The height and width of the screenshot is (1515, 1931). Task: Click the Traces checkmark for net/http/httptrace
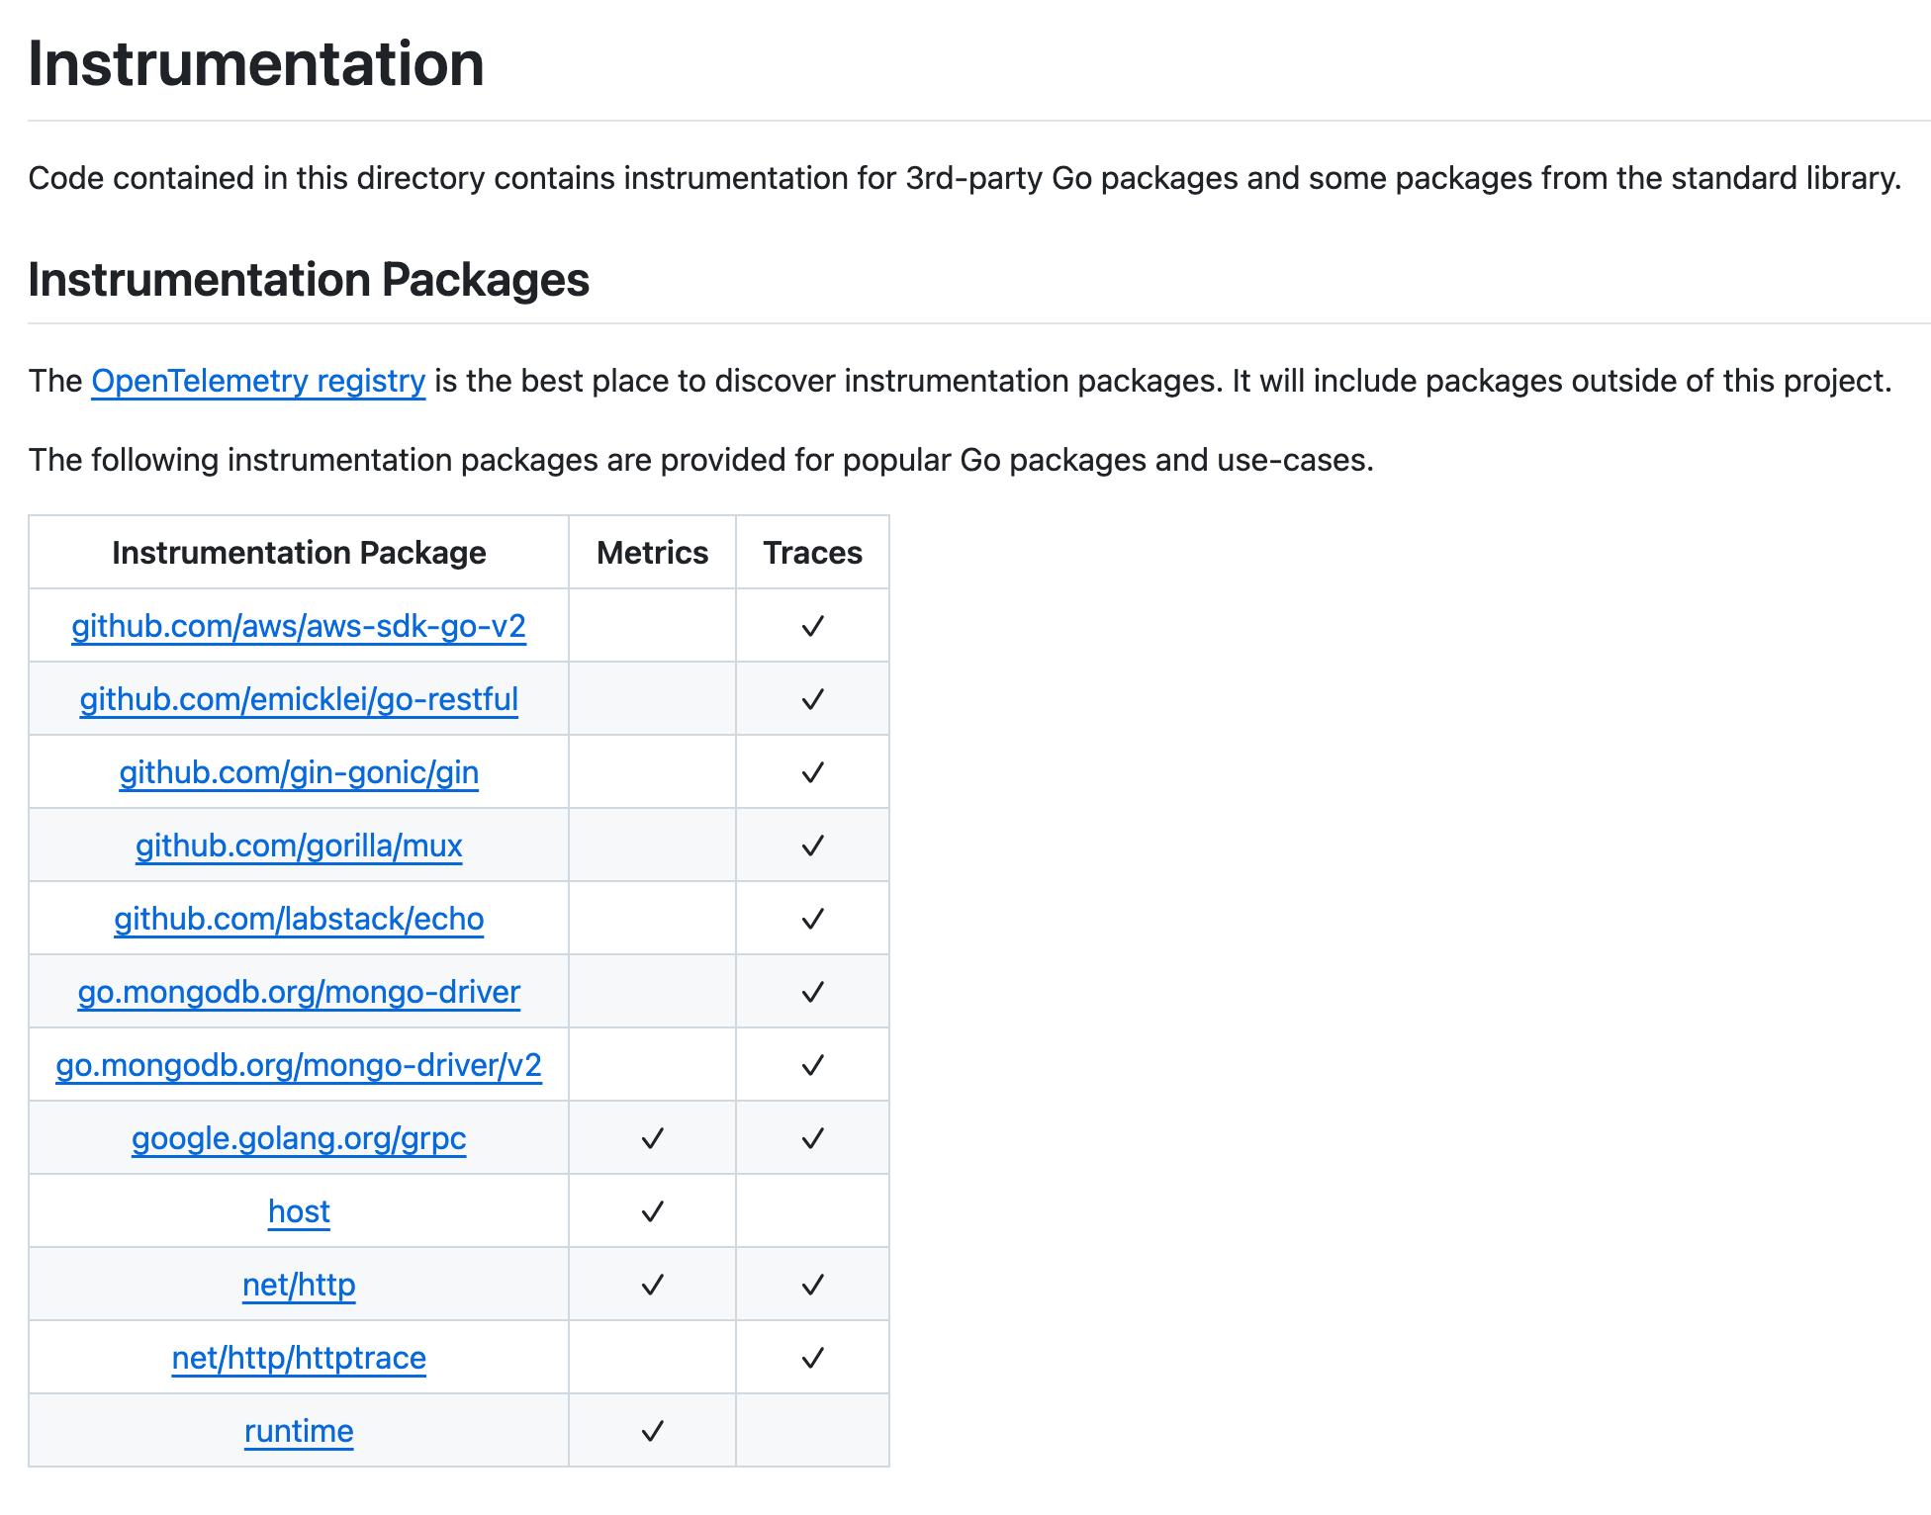[x=812, y=1358]
